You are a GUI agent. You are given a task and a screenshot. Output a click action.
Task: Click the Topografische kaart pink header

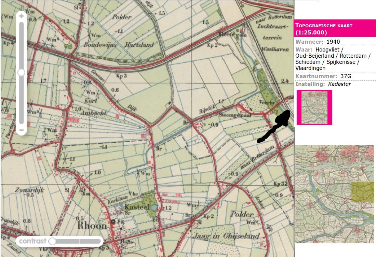point(335,29)
